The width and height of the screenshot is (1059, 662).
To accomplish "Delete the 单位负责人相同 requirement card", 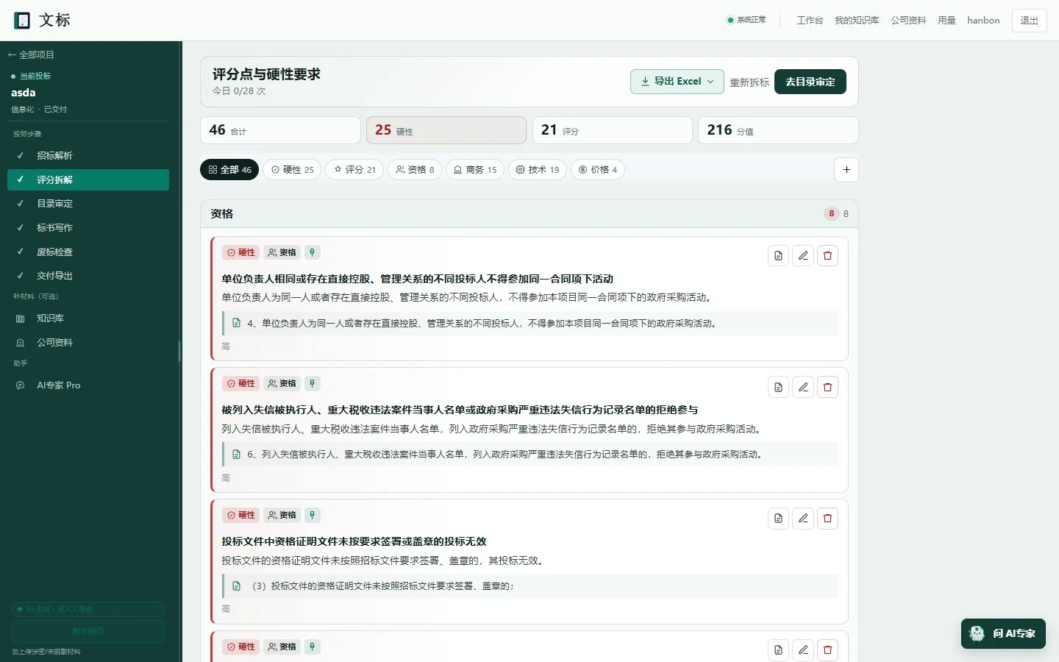I will coord(827,256).
